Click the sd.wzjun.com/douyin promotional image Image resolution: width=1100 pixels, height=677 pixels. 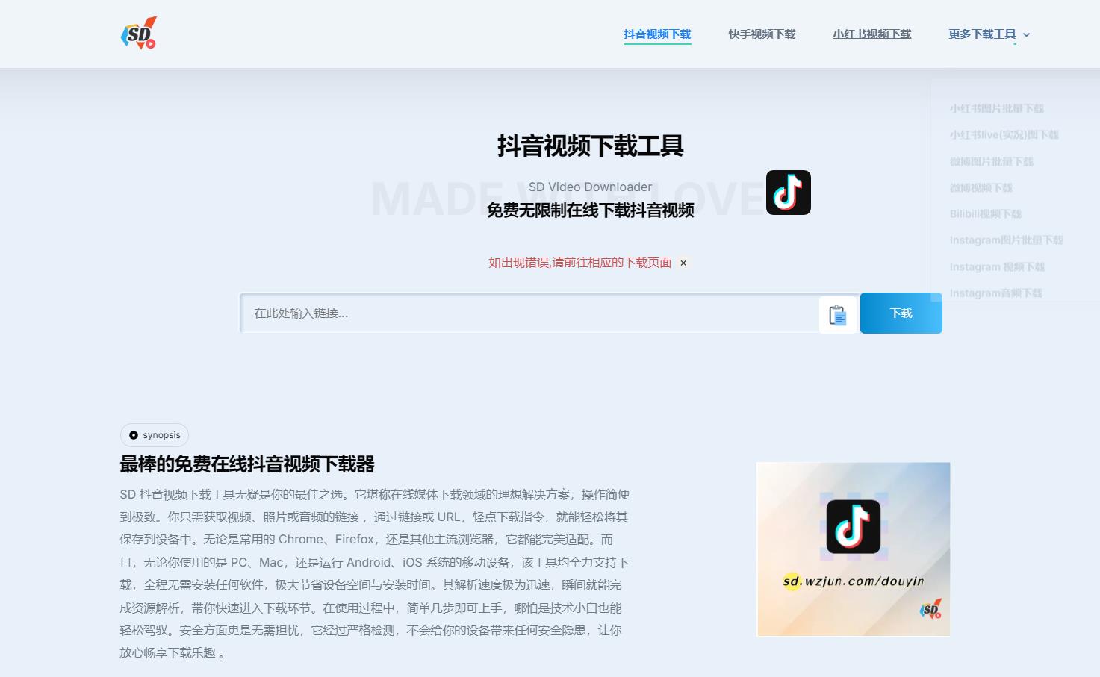click(852, 549)
